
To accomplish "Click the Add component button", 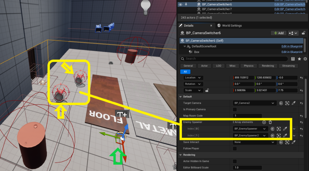I will (x=279, y=33).
